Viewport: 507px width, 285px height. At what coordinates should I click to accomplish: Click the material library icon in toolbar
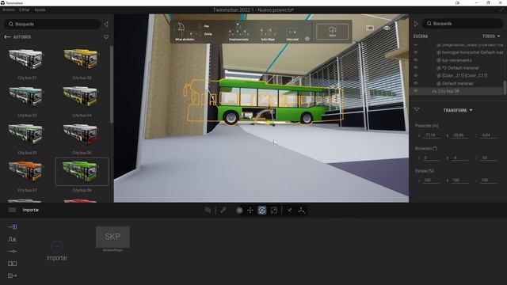[x=208, y=211]
